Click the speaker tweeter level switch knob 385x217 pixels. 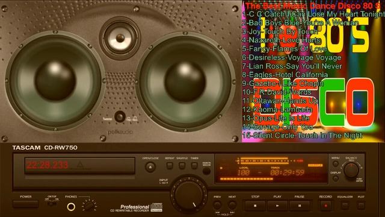coord(120,117)
